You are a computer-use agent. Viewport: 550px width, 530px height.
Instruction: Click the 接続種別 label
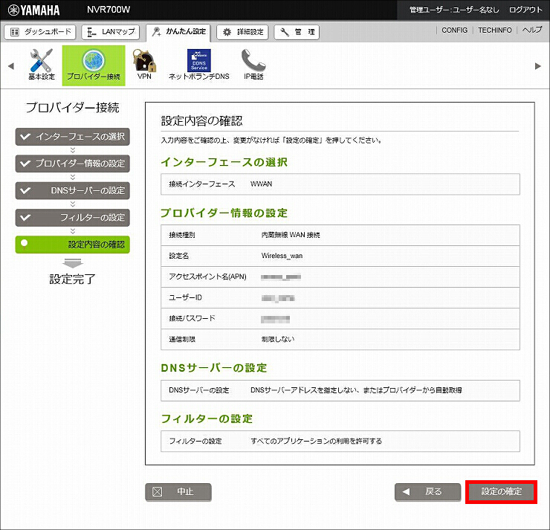pyautogui.click(x=182, y=235)
